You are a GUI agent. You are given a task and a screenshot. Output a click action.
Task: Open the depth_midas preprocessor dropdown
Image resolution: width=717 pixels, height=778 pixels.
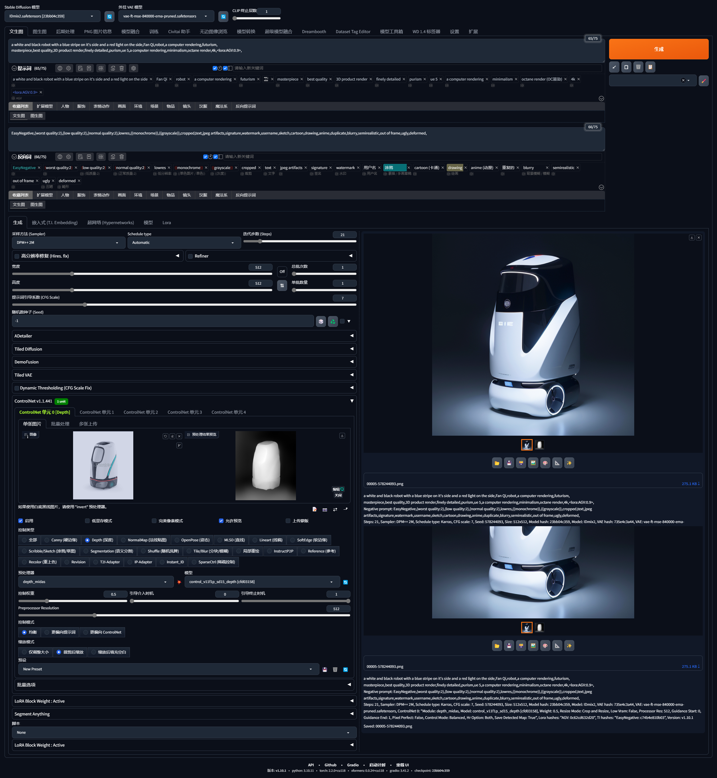point(95,582)
